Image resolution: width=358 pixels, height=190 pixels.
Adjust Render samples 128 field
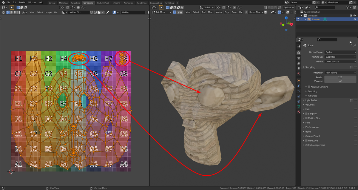pyautogui.click(x=340, y=77)
